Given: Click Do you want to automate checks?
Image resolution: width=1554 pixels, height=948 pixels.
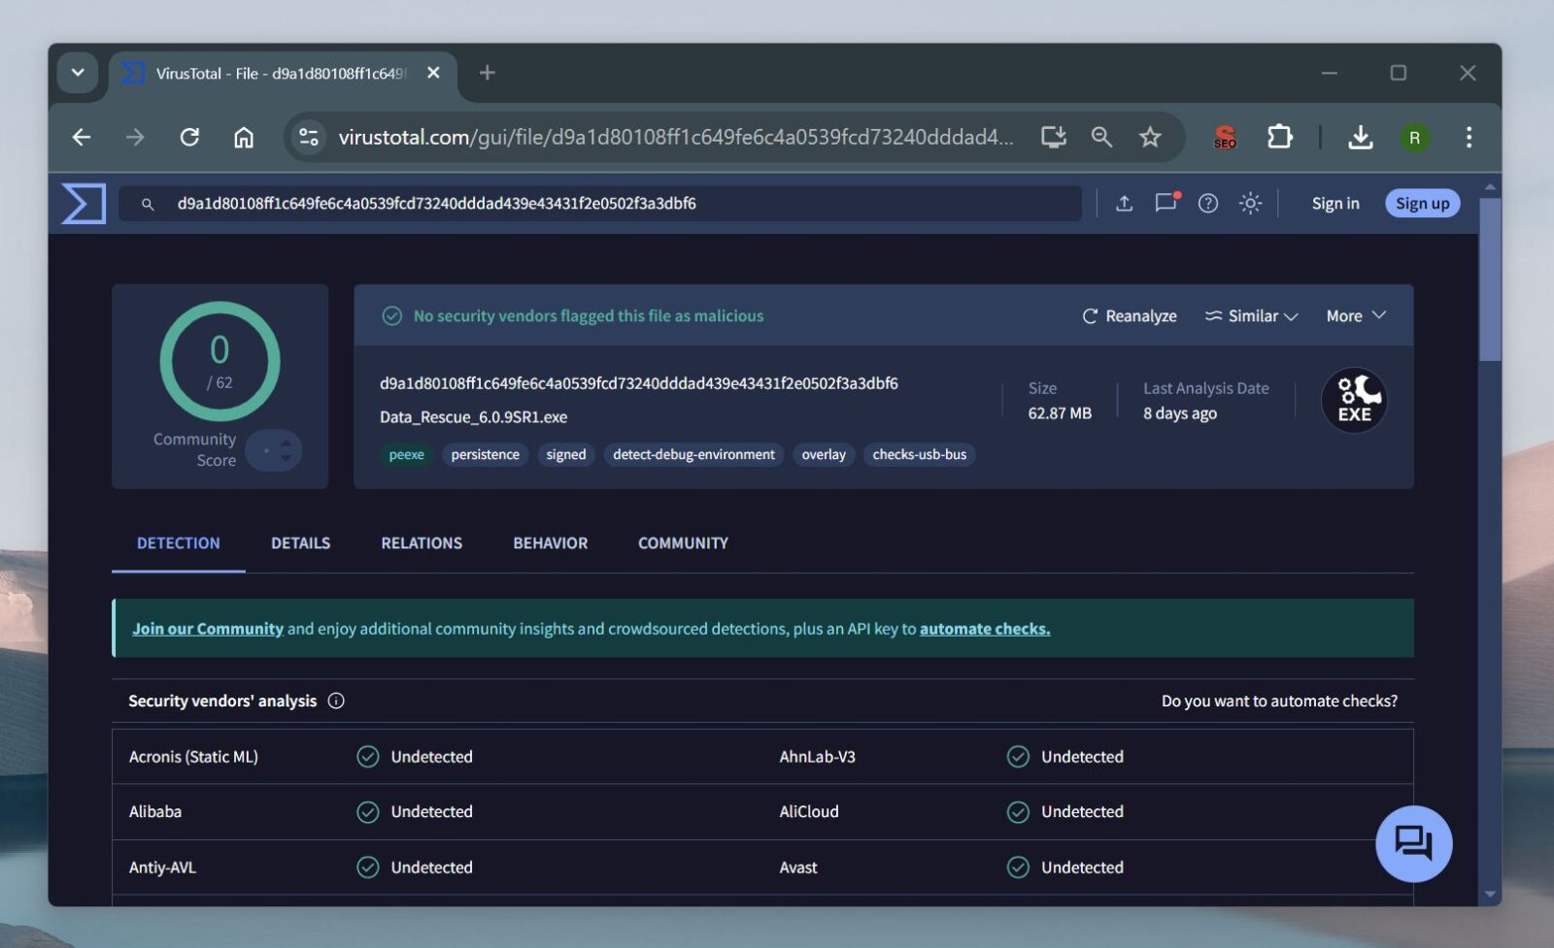Looking at the screenshot, I should click(x=1279, y=701).
